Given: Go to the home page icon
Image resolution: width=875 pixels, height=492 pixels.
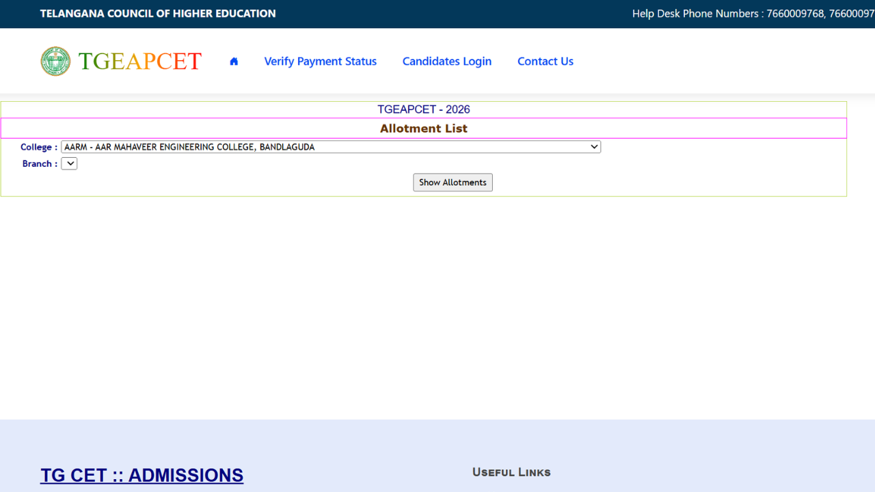Looking at the screenshot, I should pos(234,61).
